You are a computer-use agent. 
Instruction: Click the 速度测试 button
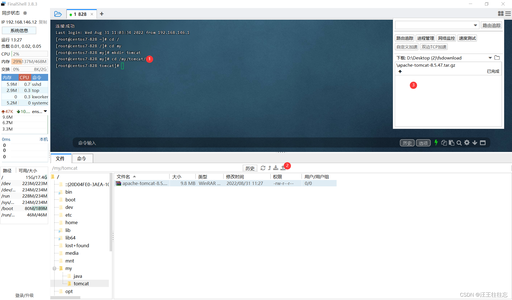pos(467,38)
